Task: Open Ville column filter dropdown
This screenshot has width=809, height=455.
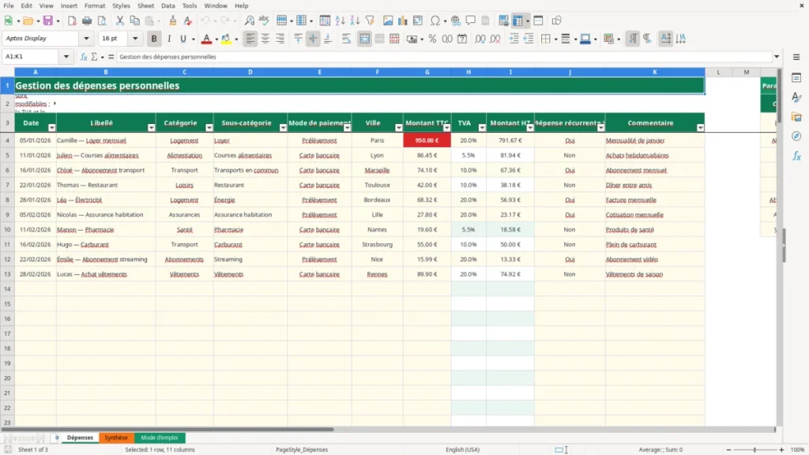Action: point(398,127)
